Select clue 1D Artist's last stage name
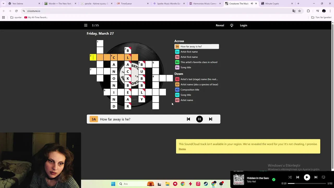 pyautogui.click(x=197, y=79)
